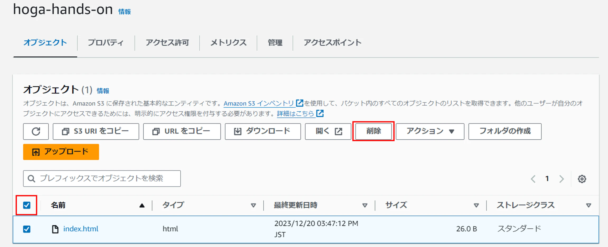Sort by 名前 column arrow
Image resolution: width=608 pixels, height=247 pixels.
tap(142, 205)
